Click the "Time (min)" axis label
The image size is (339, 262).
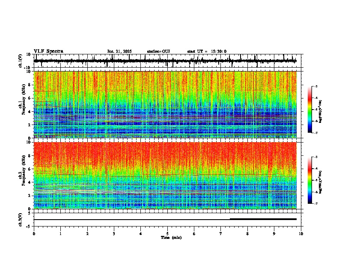tap(171, 238)
